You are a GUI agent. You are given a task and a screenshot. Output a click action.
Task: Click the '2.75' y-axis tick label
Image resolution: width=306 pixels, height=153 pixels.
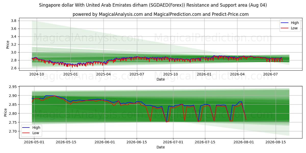(x=13, y=122)
